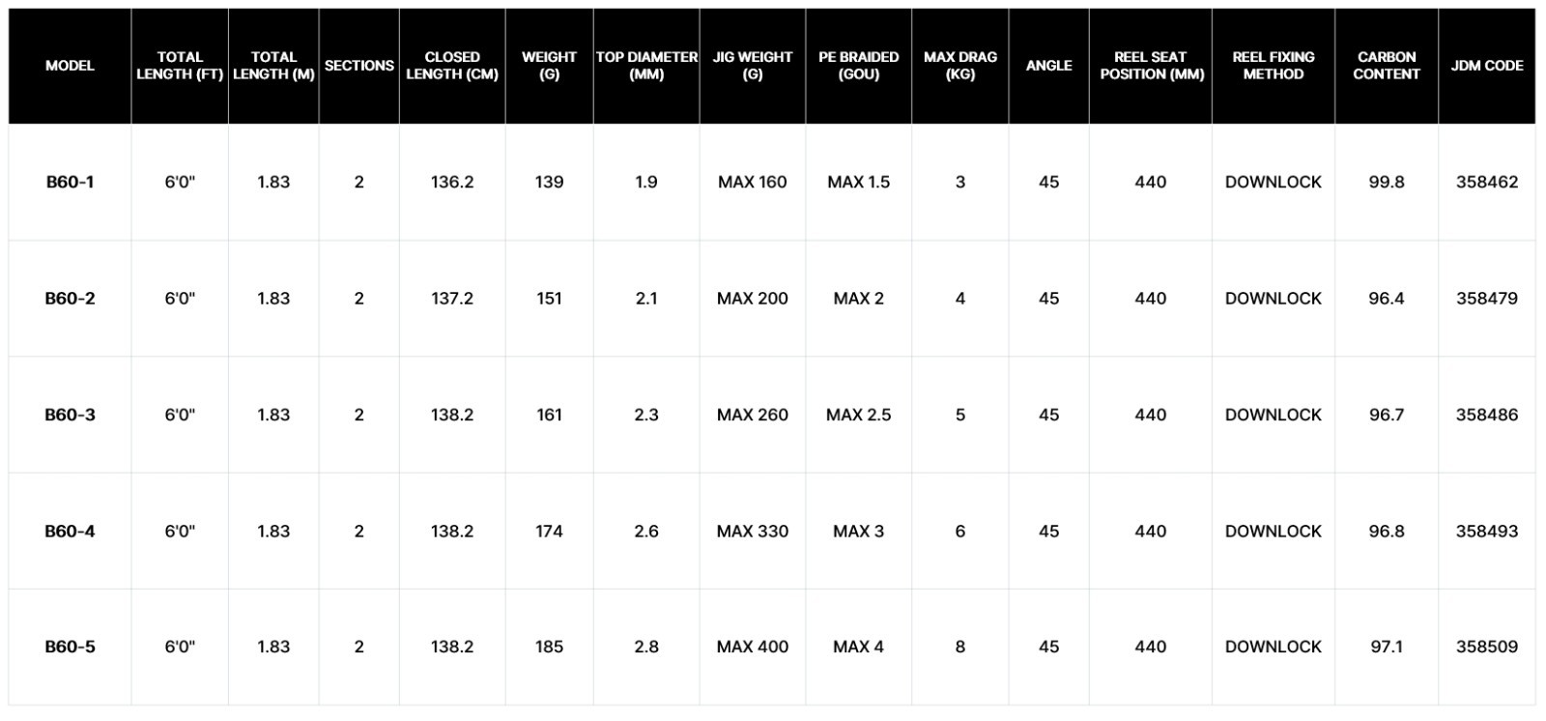Click JDM code 358462
This screenshot has height=721, width=1546.
[x=1487, y=182]
